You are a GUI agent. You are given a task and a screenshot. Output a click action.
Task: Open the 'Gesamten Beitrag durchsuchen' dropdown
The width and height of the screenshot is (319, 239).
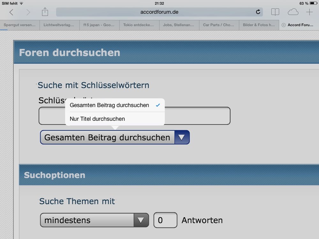(x=115, y=137)
